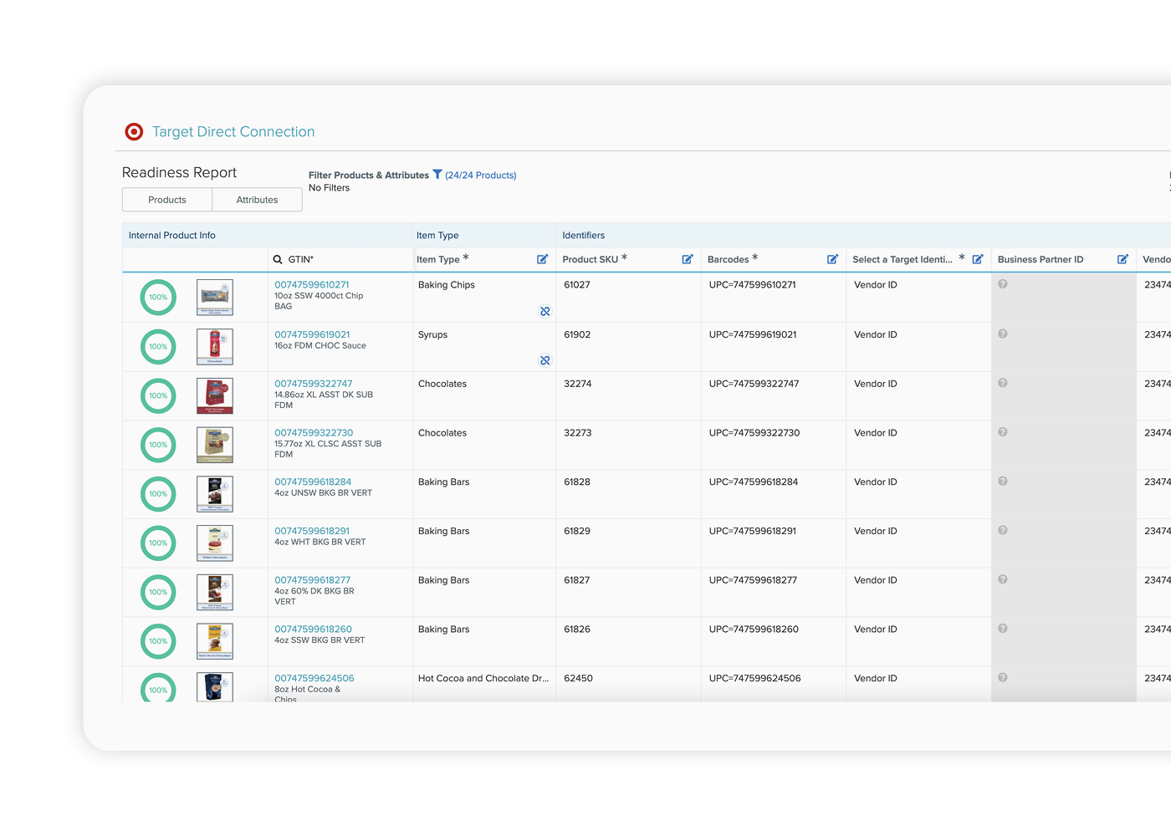Screen dimensions: 1171x836
Task: Click help icon in SKU 61027 row
Action: tap(1003, 284)
